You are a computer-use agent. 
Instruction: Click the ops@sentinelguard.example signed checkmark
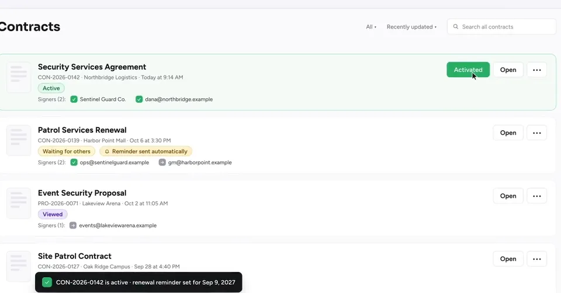point(74,162)
